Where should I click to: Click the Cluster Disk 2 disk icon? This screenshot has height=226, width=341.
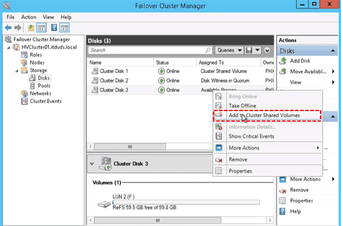(x=95, y=81)
